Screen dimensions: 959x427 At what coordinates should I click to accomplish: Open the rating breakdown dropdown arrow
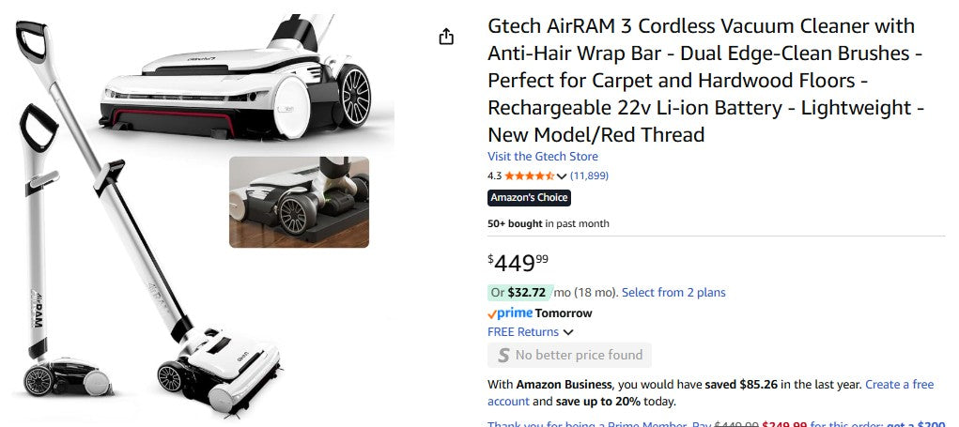562,176
